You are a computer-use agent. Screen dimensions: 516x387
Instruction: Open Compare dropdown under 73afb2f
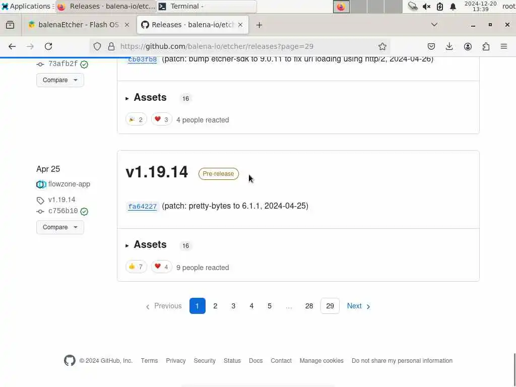pos(60,80)
